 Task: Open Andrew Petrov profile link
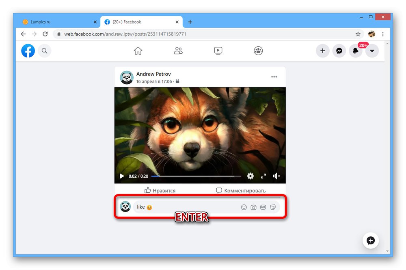point(153,74)
